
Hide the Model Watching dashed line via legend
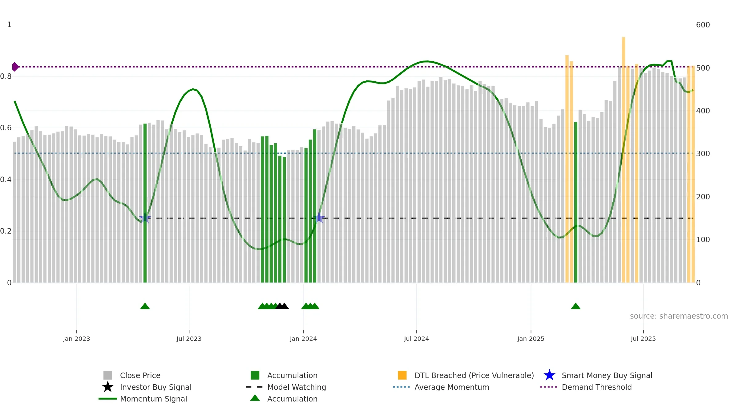[x=297, y=387]
